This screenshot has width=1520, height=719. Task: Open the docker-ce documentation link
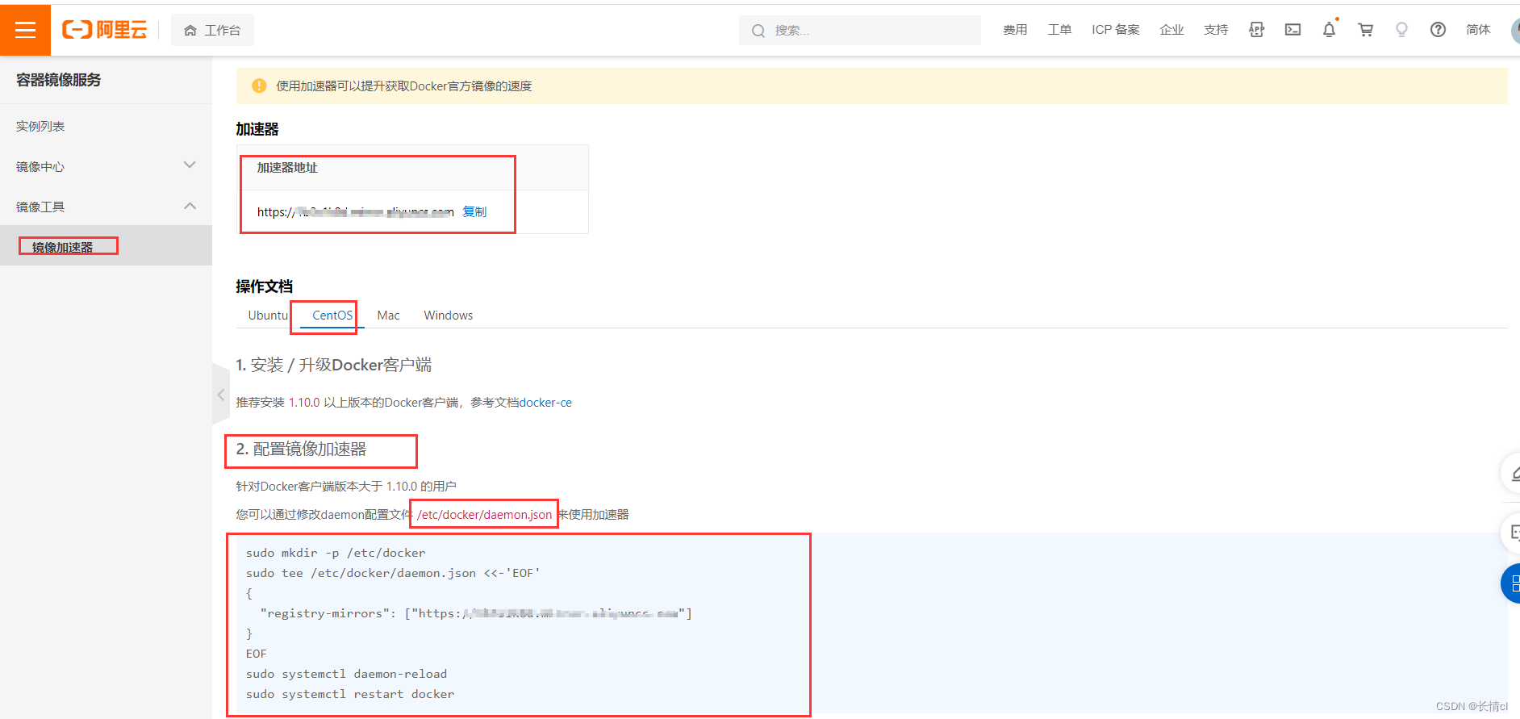click(x=545, y=403)
